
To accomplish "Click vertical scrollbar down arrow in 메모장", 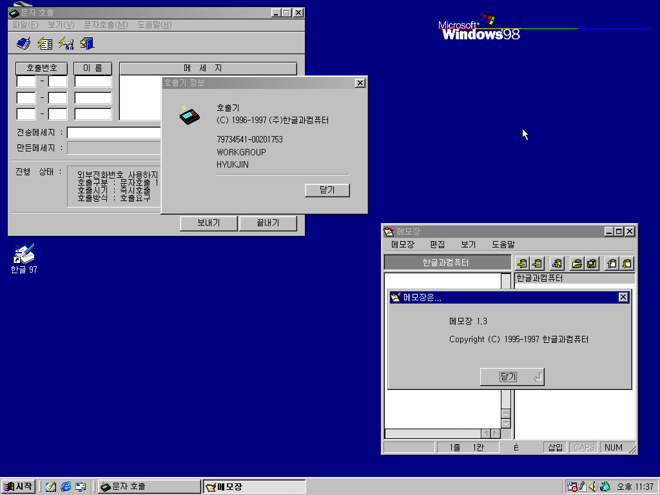I will pyautogui.click(x=506, y=423).
